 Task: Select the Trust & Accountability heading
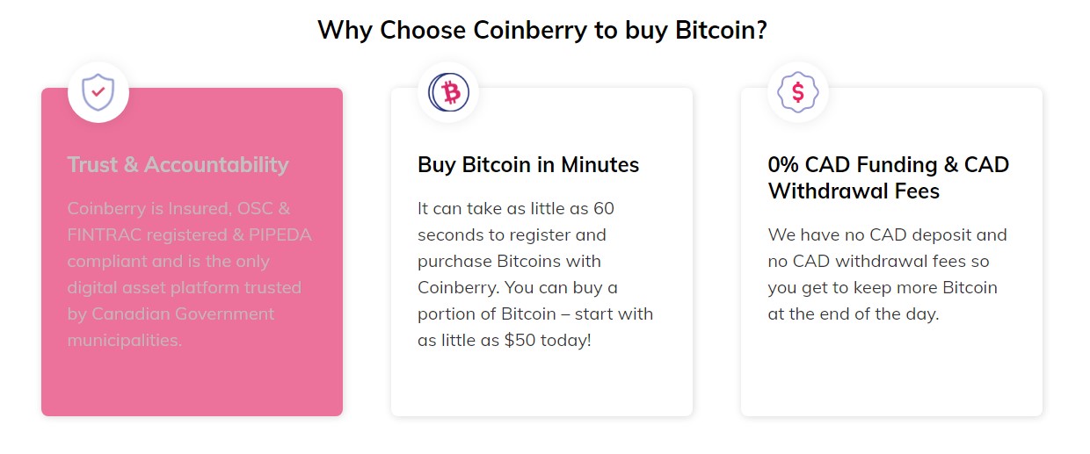(x=178, y=165)
